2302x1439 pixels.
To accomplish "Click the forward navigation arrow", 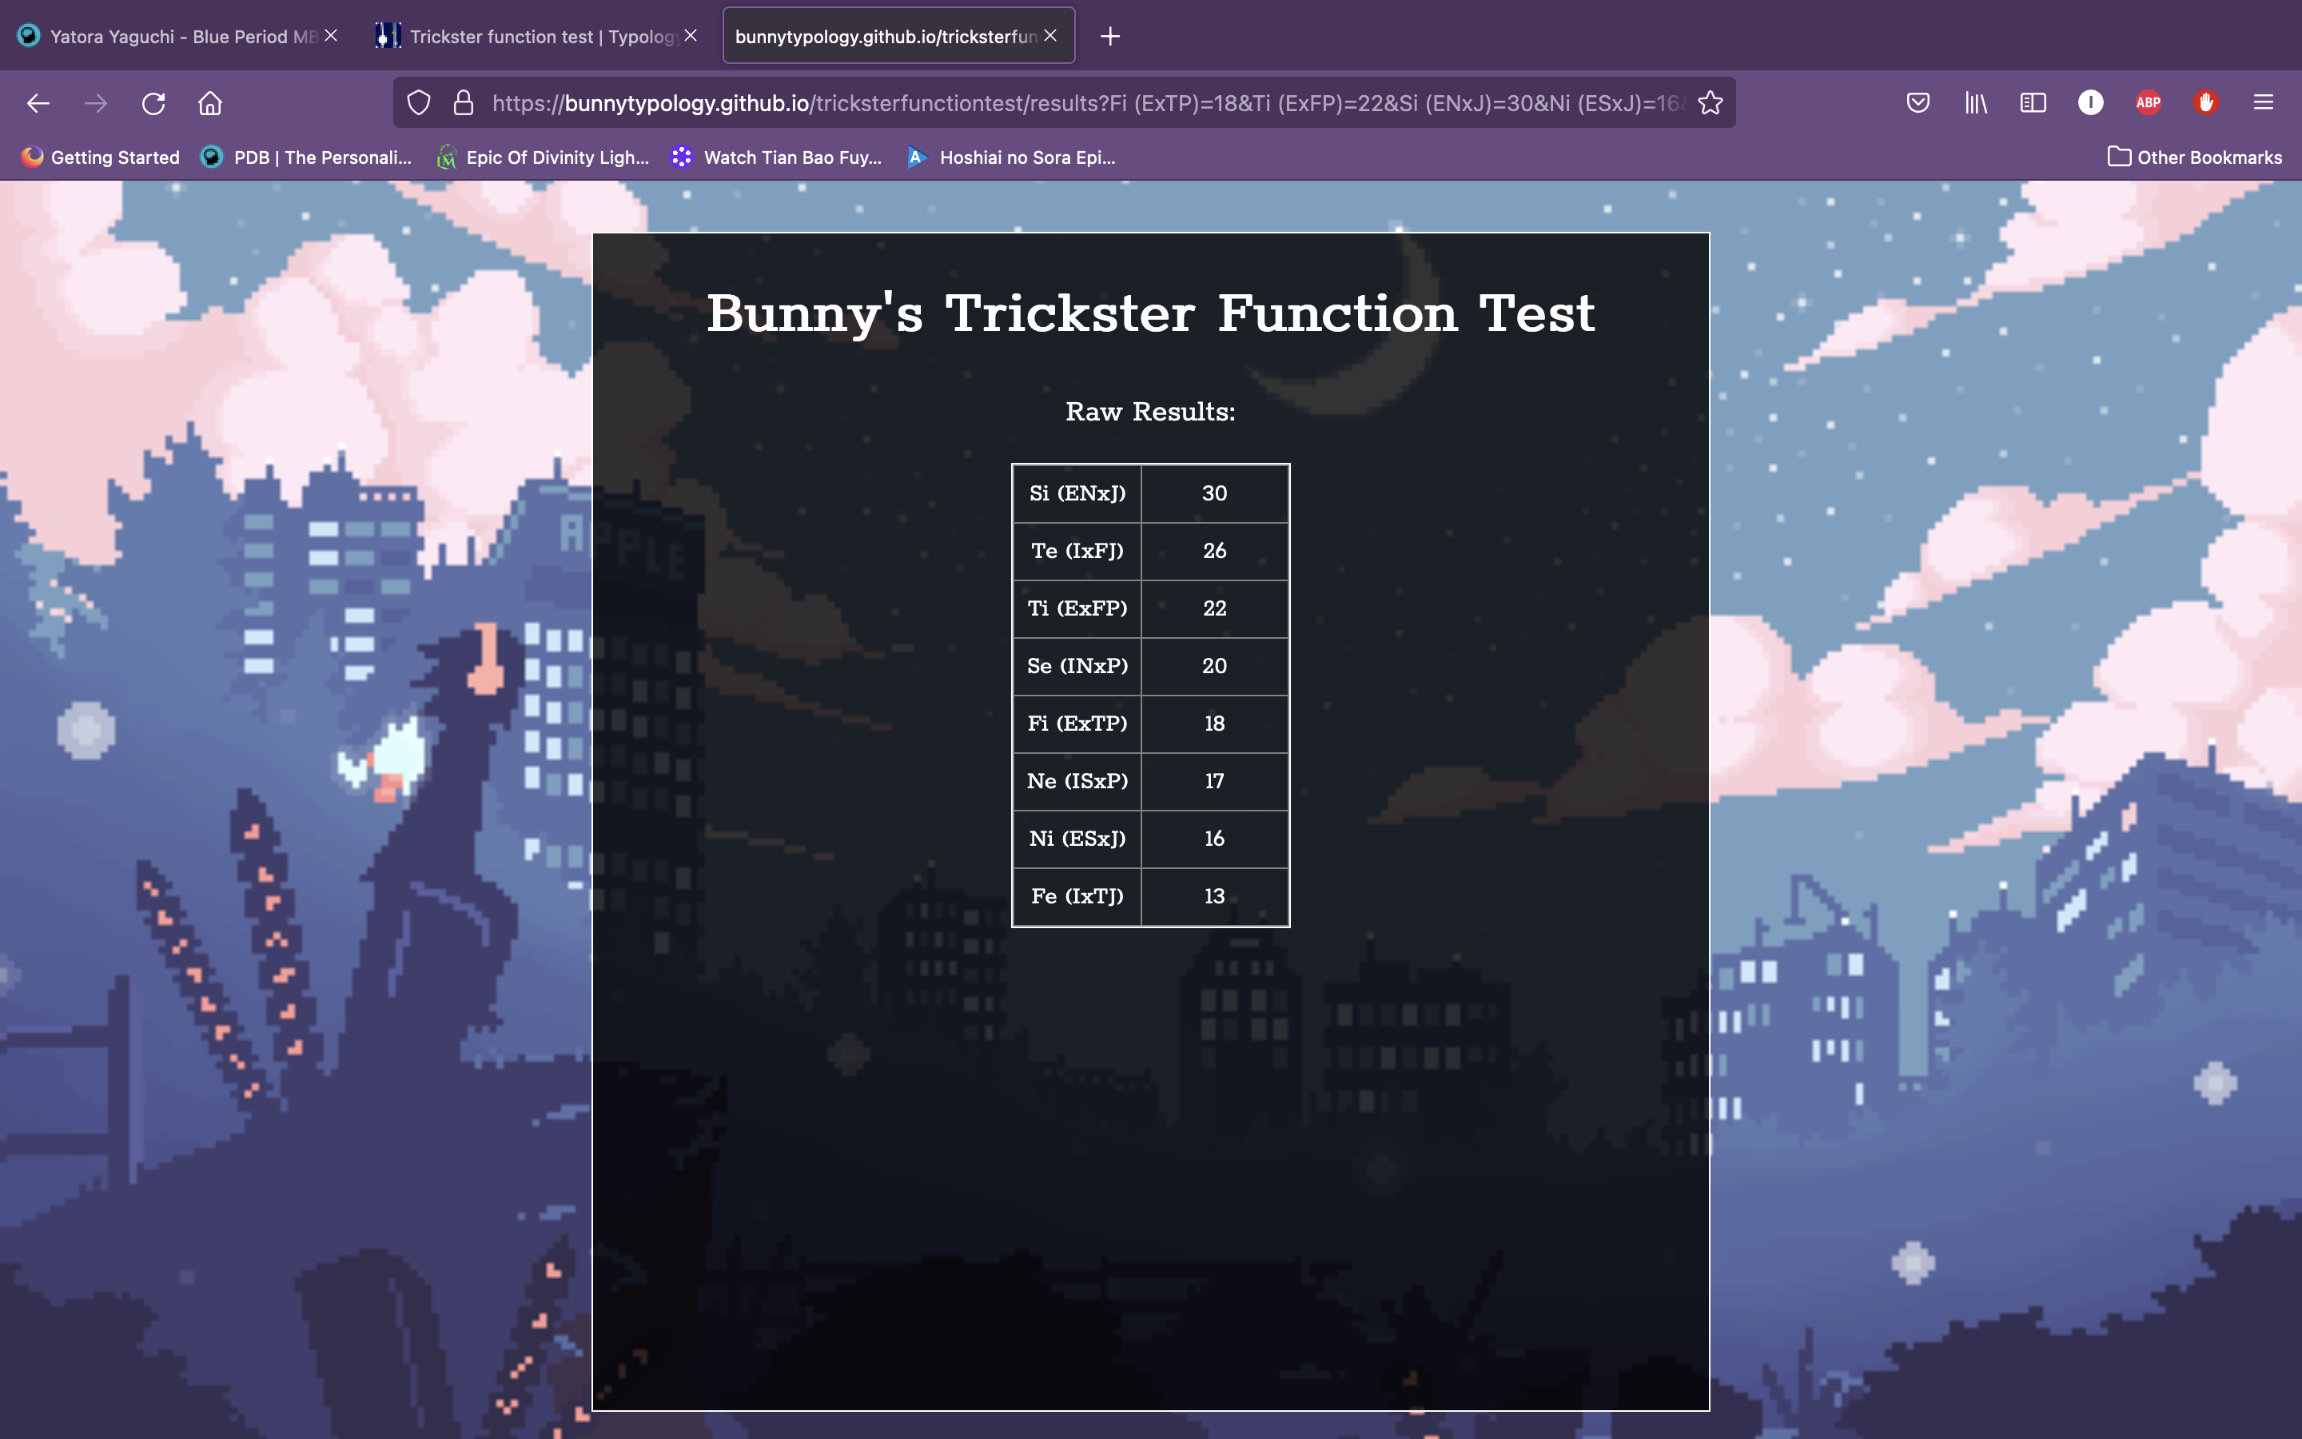I will 96,103.
